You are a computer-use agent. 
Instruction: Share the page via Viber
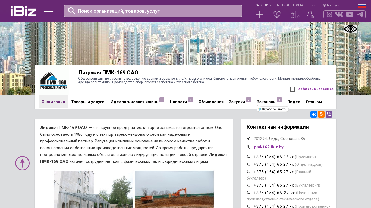tap(329, 114)
